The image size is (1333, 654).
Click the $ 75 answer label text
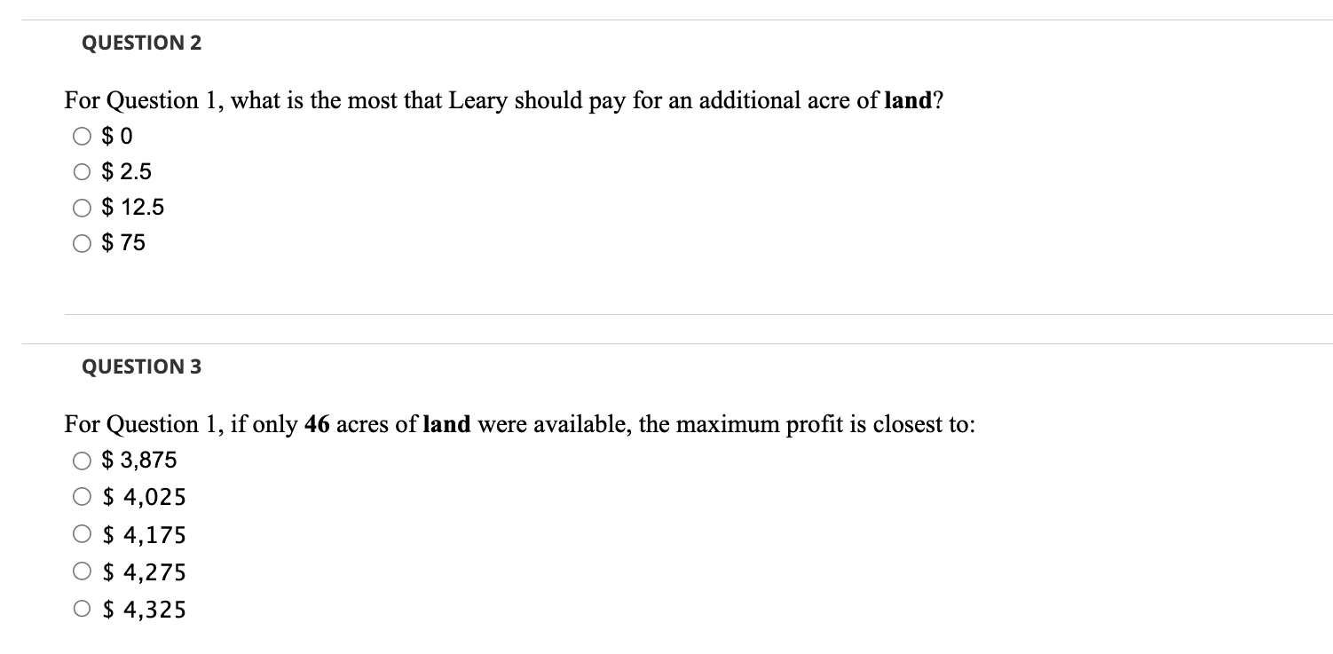tap(123, 242)
